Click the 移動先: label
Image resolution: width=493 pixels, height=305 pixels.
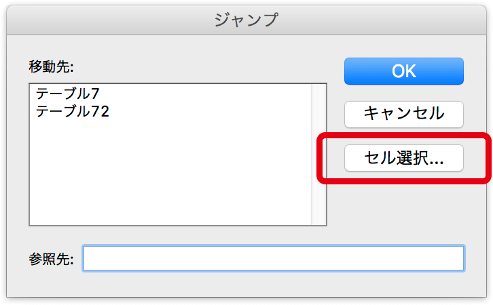coord(51,66)
